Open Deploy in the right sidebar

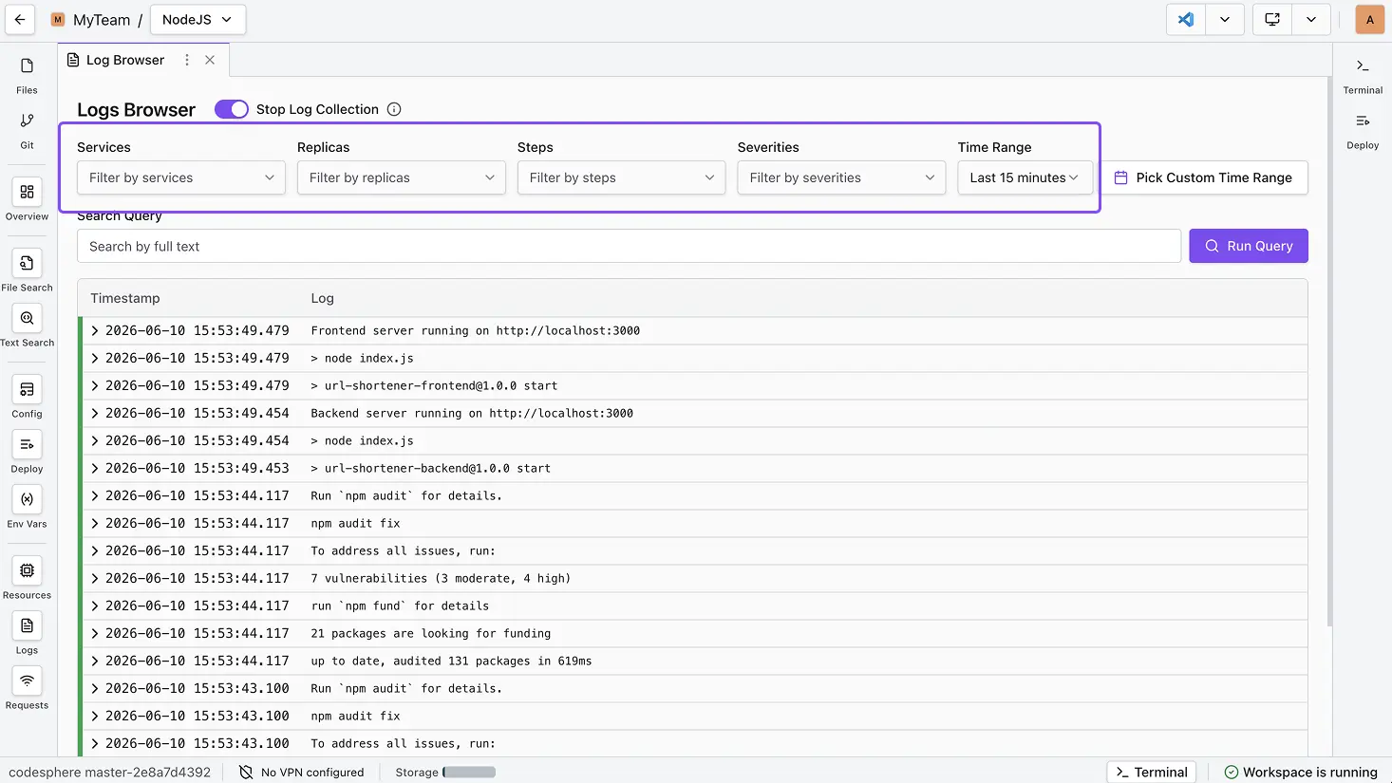[x=1363, y=130]
